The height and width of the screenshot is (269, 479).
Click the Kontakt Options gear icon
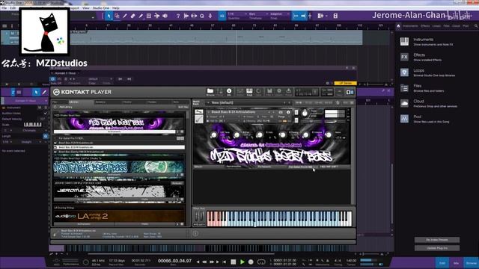click(279, 92)
